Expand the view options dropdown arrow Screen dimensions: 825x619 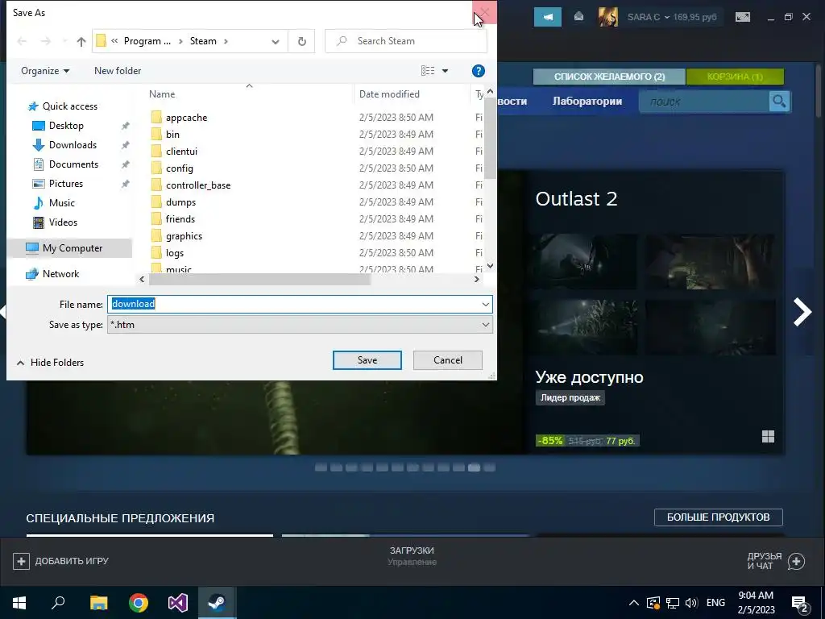pos(445,71)
